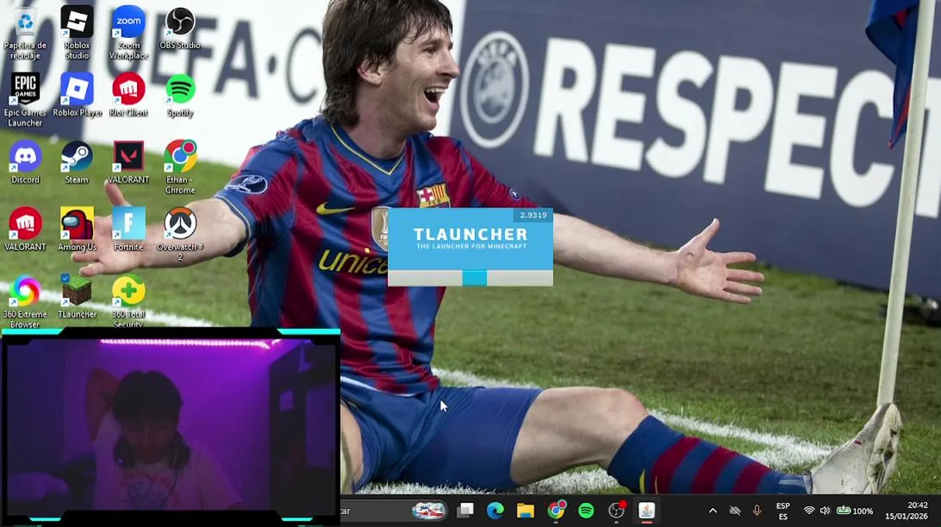941x527 pixels.
Task: Select the Discord desktop icon
Action: pos(25,162)
